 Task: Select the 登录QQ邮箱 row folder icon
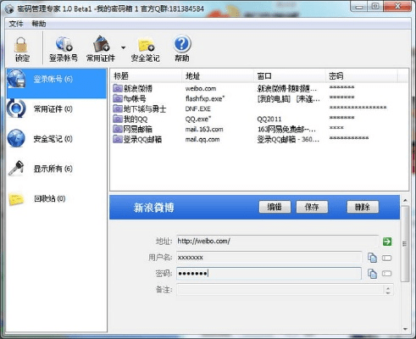(x=117, y=139)
